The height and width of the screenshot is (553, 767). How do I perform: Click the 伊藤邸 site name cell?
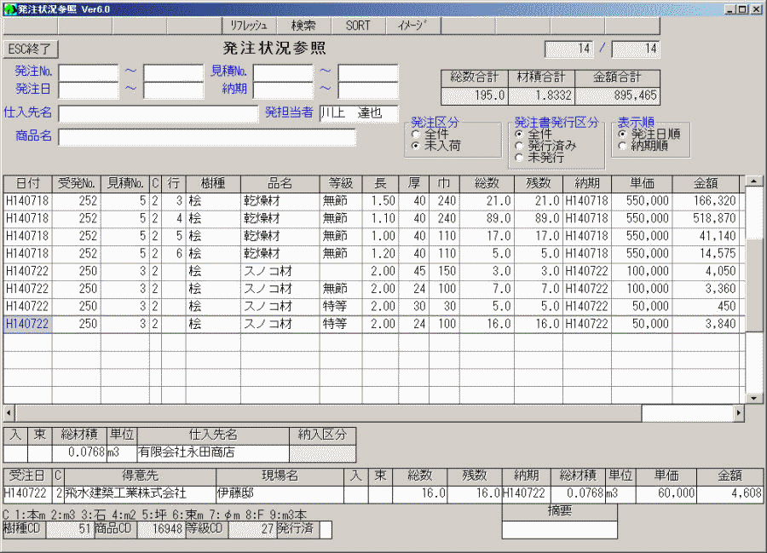pos(280,493)
